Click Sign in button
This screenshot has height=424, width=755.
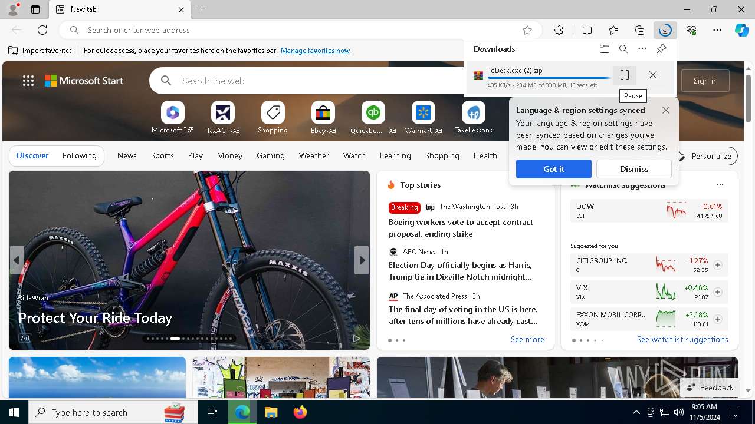(705, 81)
